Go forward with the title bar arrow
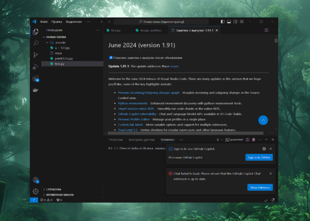310x221 pixels. point(108,21)
